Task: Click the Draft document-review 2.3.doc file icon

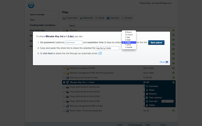Action: click(x=68, y=78)
